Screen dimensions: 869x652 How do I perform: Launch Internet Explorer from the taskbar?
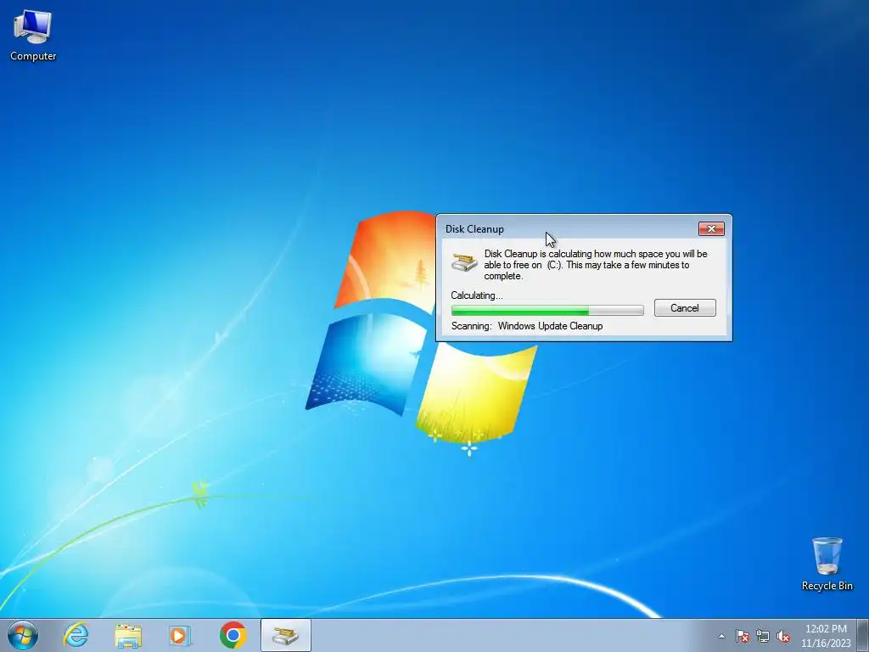tap(76, 635)
